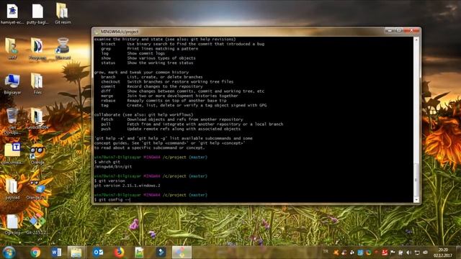461x259 pixels.
Task: Open the Action Center flag tray icon
Action: tap(393, 253)
